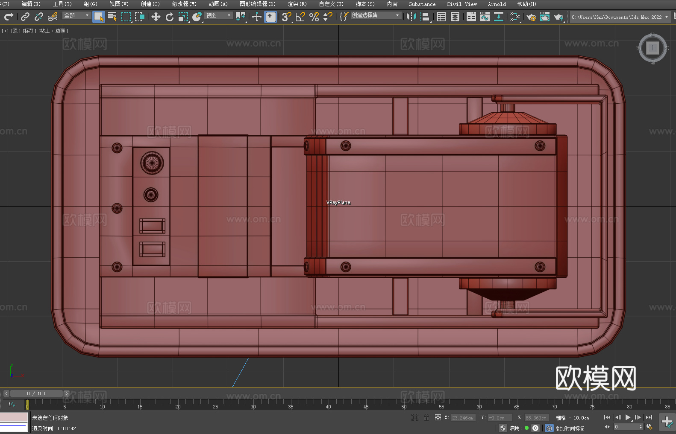
Task: Select the Rotate tool
Action: [170, 17]
